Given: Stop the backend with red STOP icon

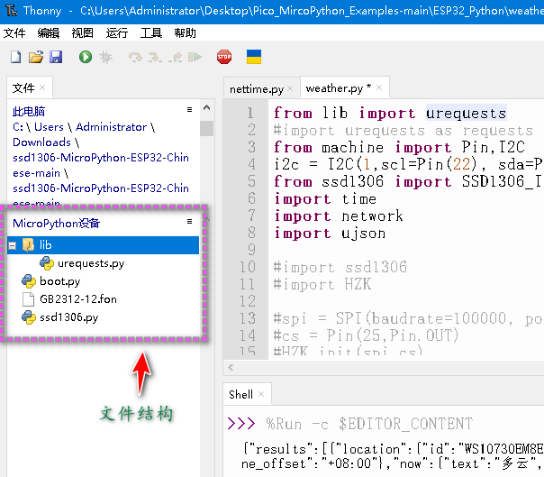Looking at the screenshot, I should click(x=224, y=57).
